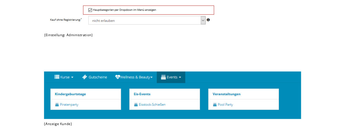Viewport: 339px width, 138px height.
Task: Click the cake icon beside Pool Party
Action: tap(215, 104)
